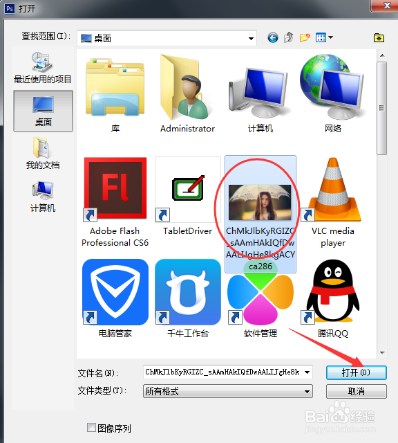Close the Open dialog window
Screen dimensions: 398x443
[x=386, y=6]
